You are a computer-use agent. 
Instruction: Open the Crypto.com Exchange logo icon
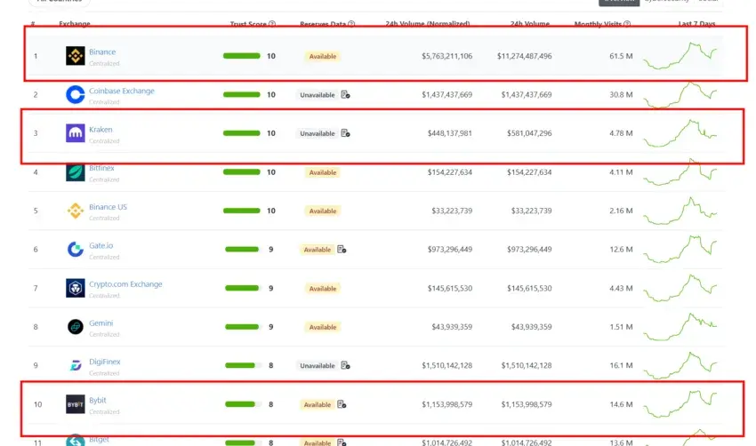[x=76, y=288]
